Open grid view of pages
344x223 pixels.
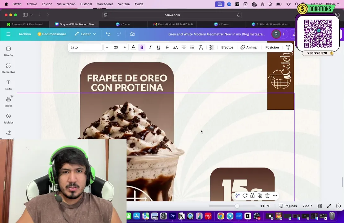coord(320,206)
